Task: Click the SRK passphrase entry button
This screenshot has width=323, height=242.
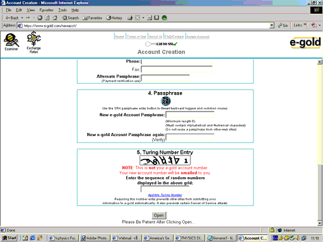Action: [x=166, y=101]
